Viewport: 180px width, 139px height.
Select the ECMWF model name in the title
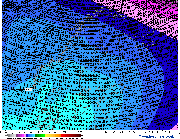[x=78, y=132]
